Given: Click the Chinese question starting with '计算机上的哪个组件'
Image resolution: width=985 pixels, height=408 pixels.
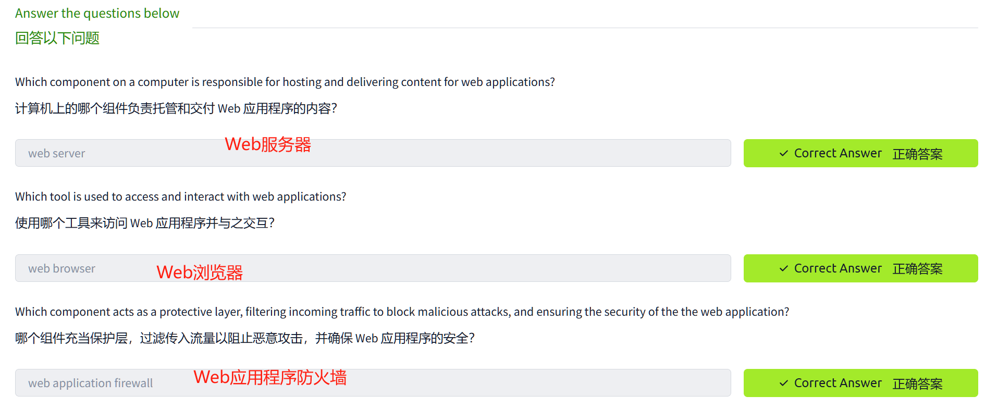Looking at the screenshot, I should point(176,108).
